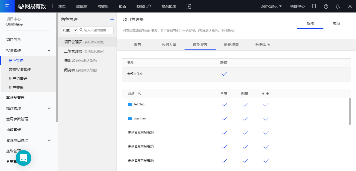356x171 pixels.
Task: Add a new role with plus icon
Action: 112,19
